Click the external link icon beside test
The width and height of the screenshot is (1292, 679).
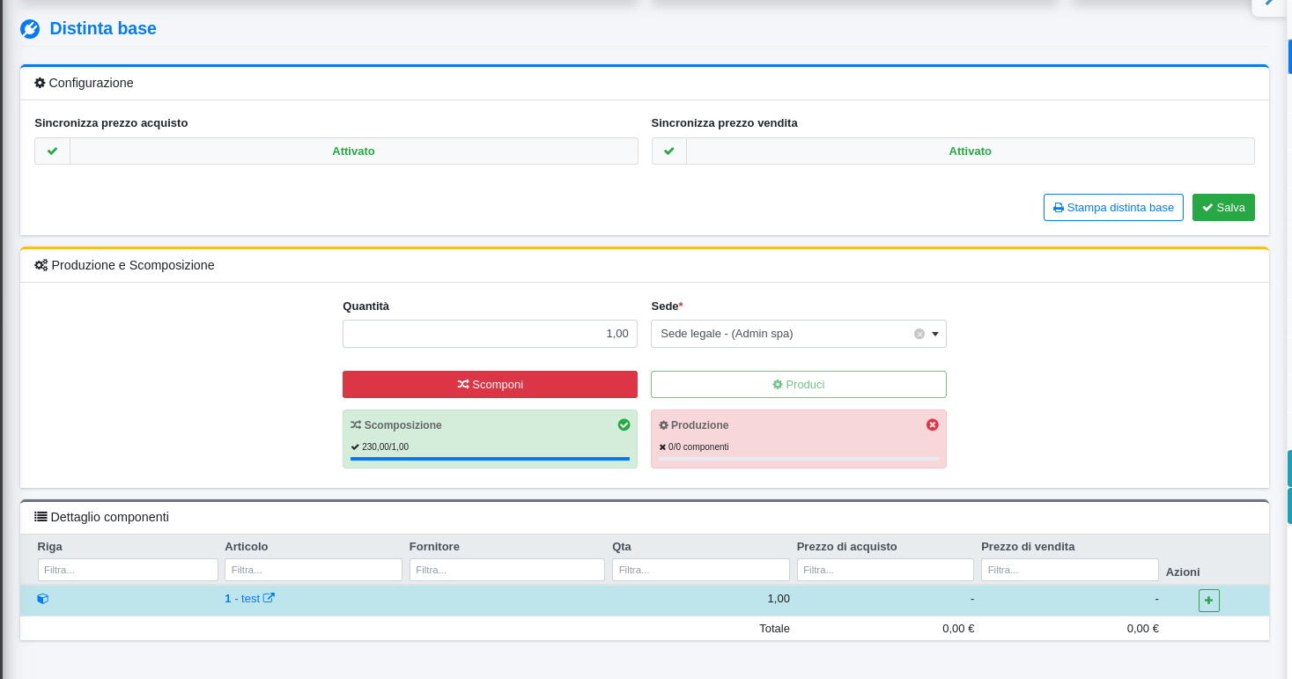tap(269, 598)
